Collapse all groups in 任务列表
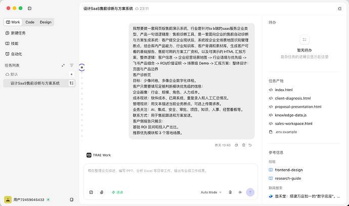This screenshot has height=206, width=349. pyautogui.click(x=63, y=65)
